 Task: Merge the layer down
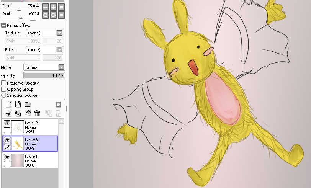(18, 113)
